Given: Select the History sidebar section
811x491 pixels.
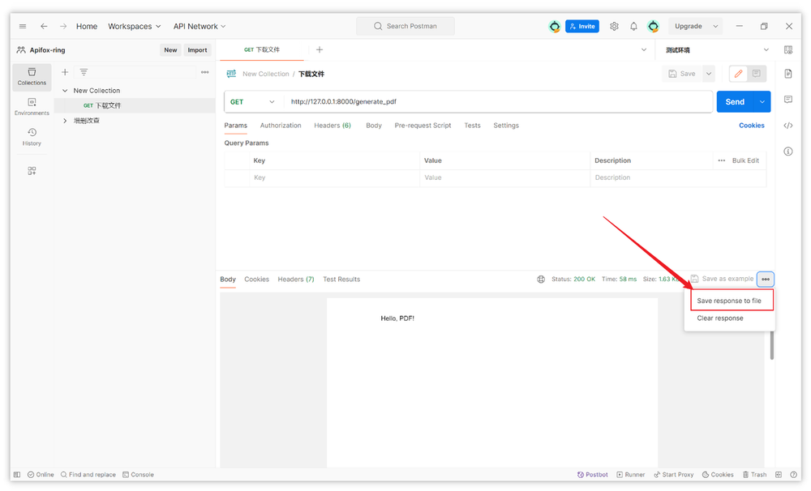Looking at the screenshot, I should point(32,136).
